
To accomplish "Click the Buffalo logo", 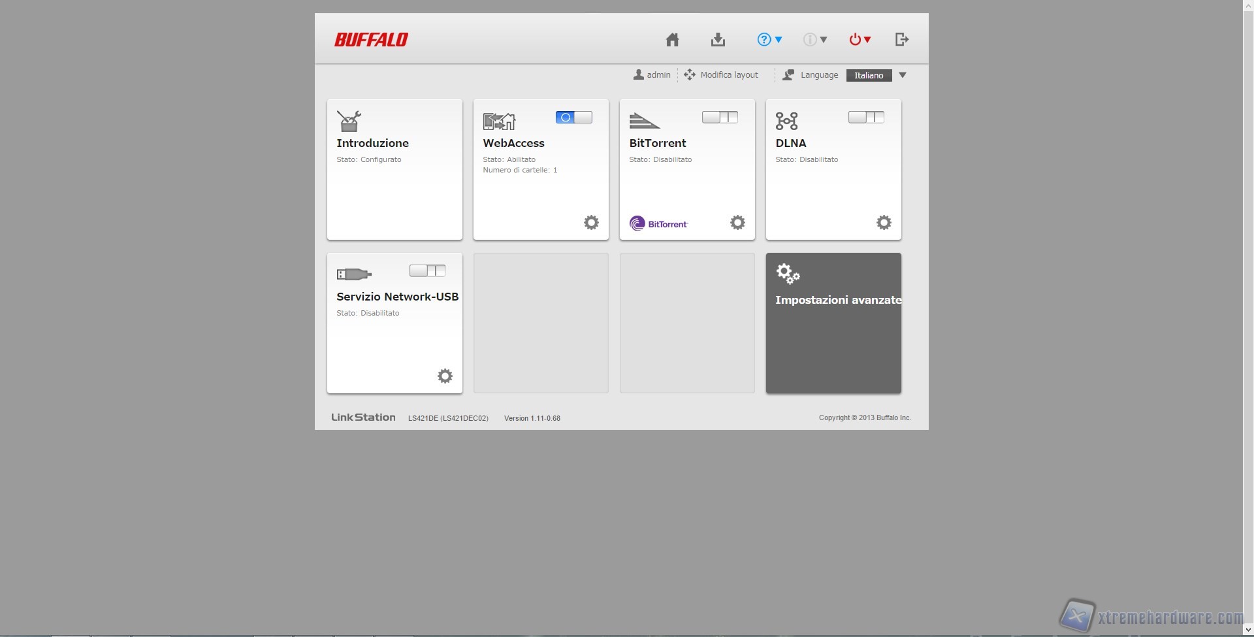I will coord(371,40).
